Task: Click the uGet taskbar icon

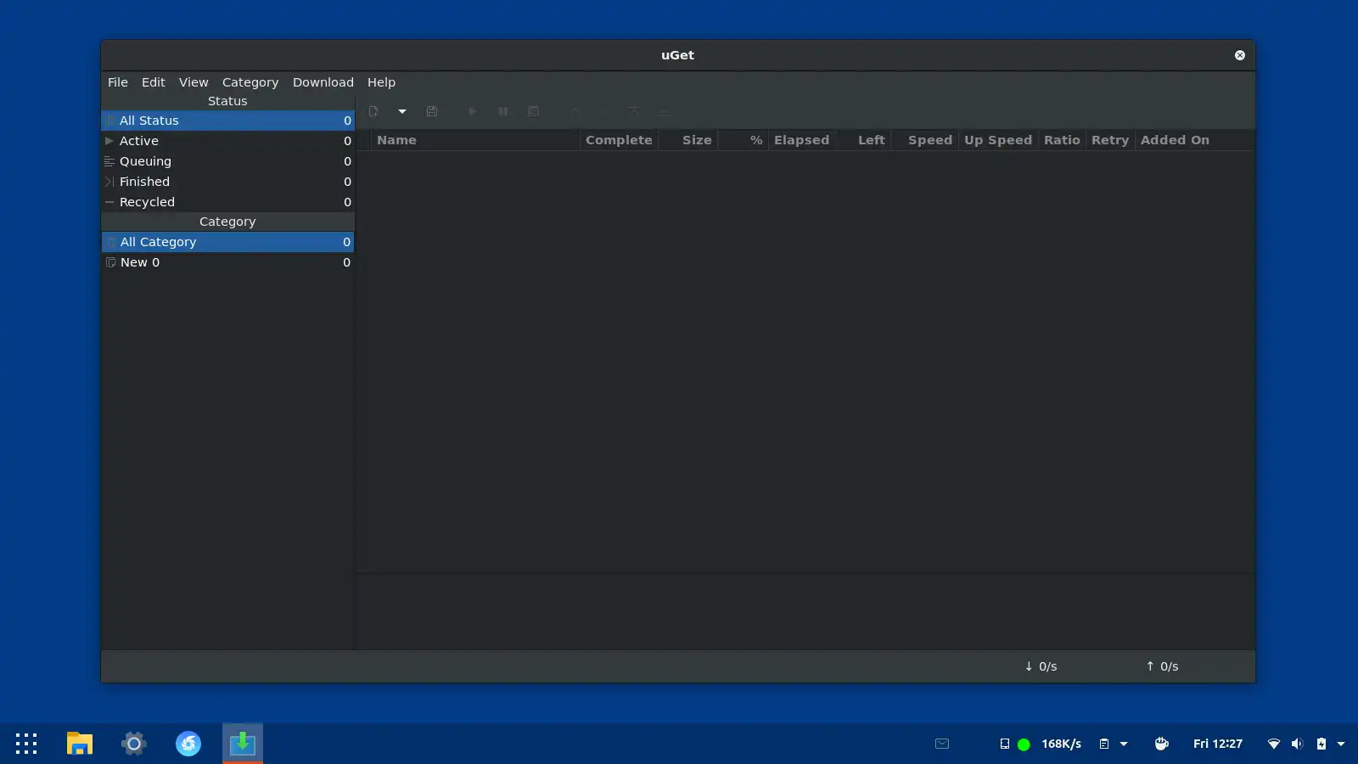Action: (243, 744)
